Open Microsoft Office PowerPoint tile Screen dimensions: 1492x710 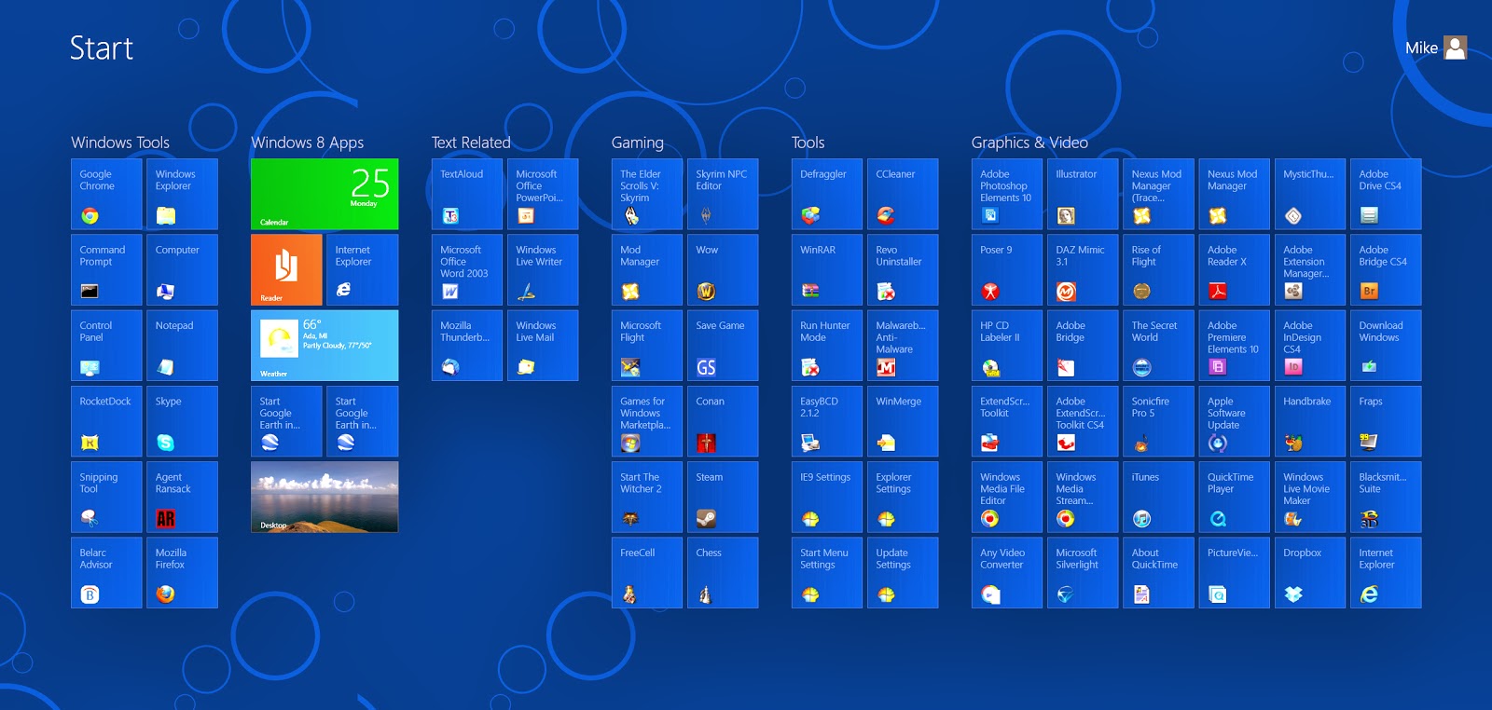543,194
